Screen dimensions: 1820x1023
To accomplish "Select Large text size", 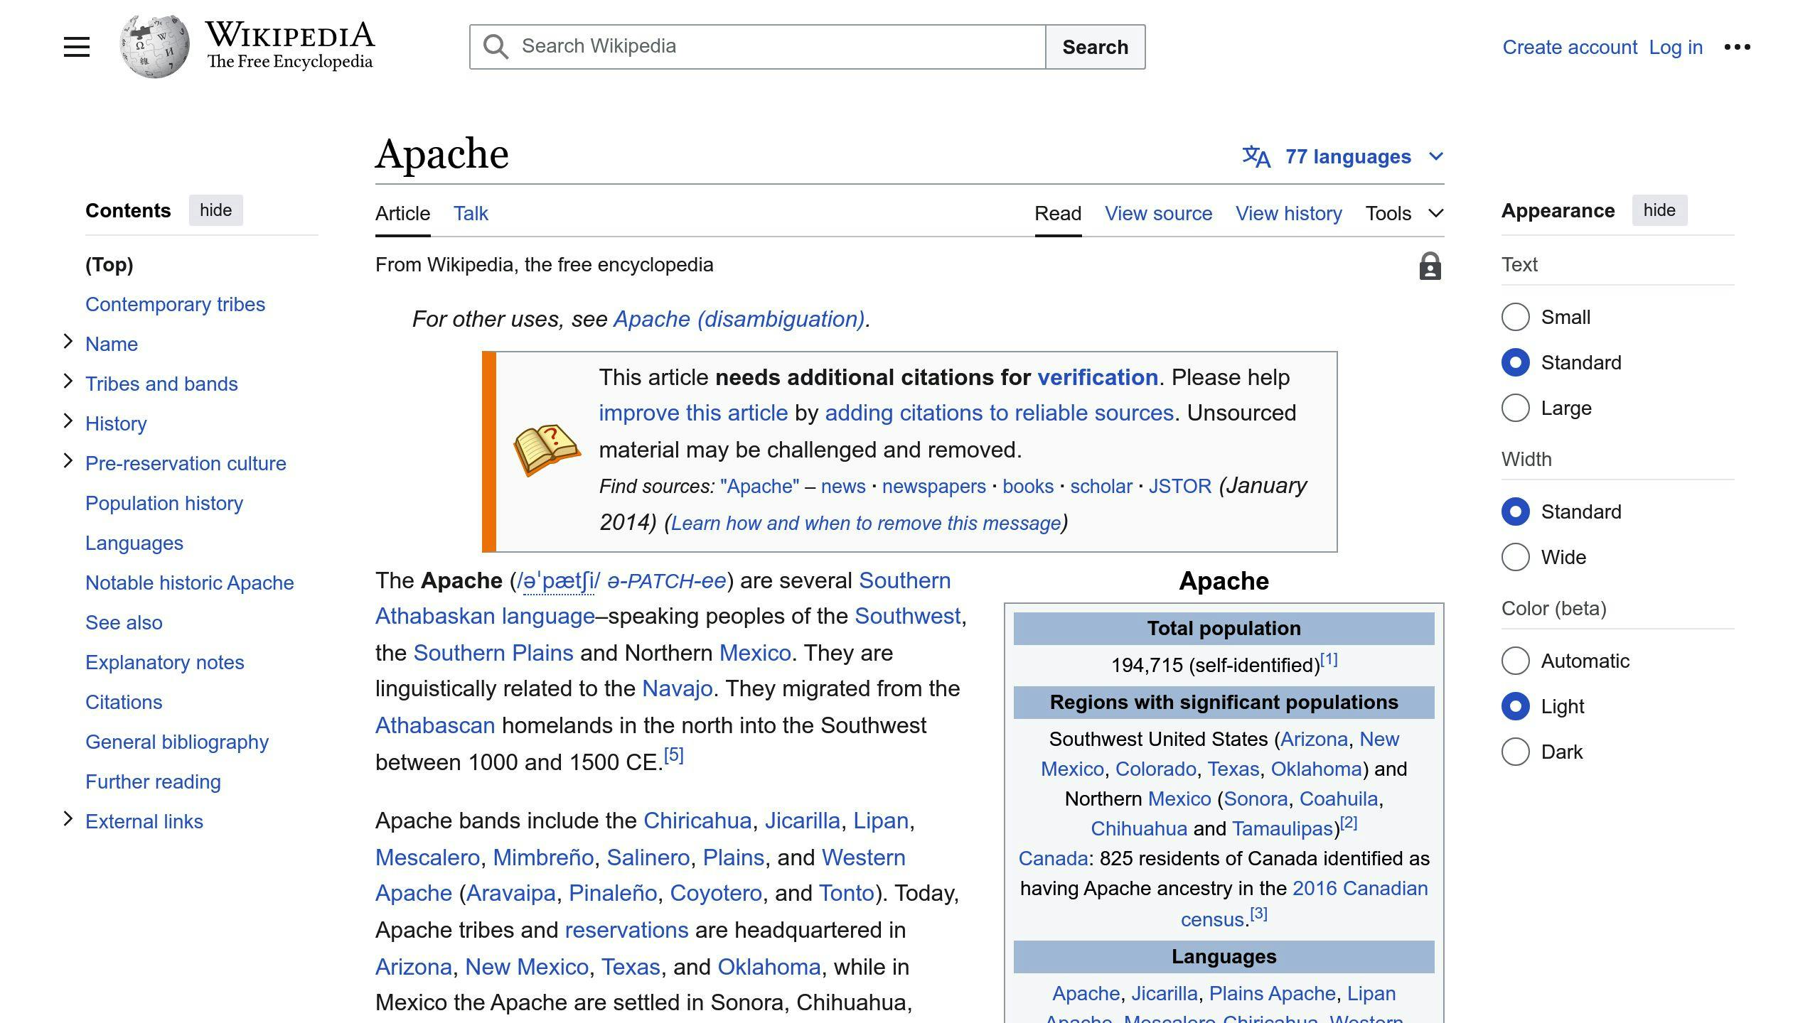I will coord(1515,408).
